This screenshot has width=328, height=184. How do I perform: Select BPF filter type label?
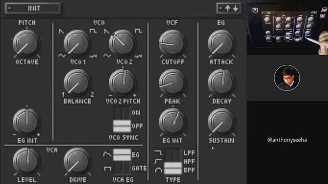point(189,170)
